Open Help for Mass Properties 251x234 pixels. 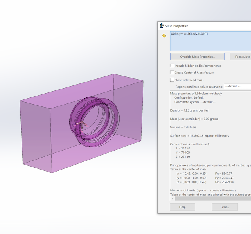(182, 207)
